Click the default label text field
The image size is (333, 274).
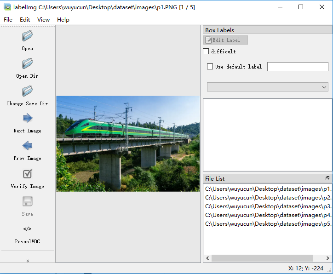(298, 67)
